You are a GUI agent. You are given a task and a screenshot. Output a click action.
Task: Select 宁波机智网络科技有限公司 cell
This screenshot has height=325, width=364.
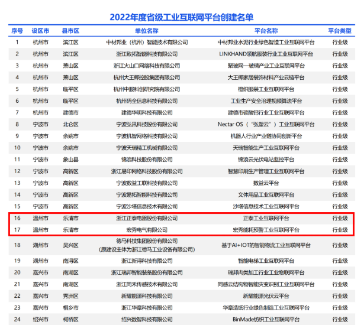coord(147,136)
